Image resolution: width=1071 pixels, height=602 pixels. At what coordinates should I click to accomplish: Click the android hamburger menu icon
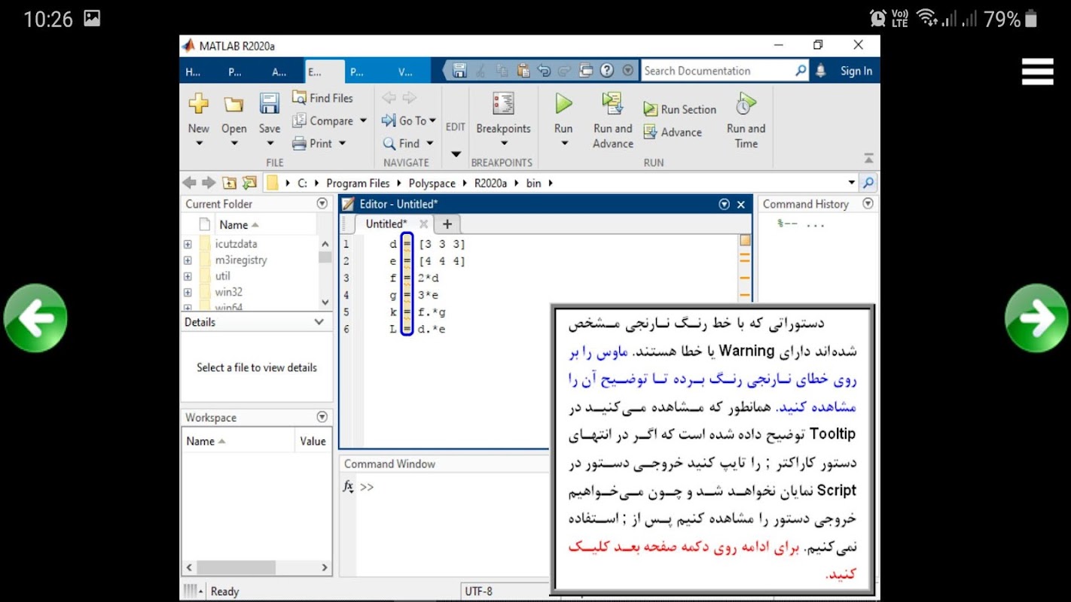[x=1037, y=71]
